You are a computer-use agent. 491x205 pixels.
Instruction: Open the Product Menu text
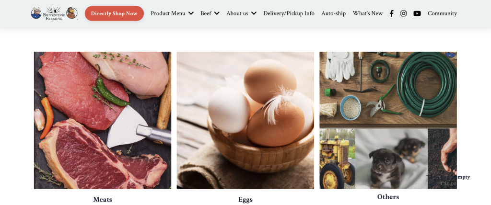tap(168, 13)
